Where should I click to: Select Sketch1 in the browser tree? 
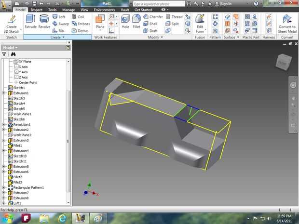(16, 88)
